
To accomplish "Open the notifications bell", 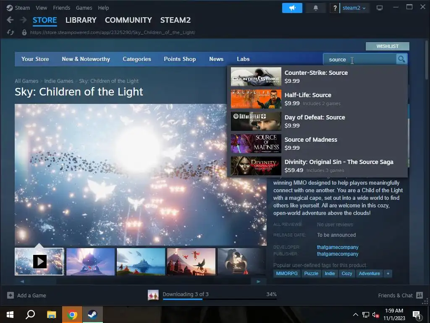I will 316,8.
